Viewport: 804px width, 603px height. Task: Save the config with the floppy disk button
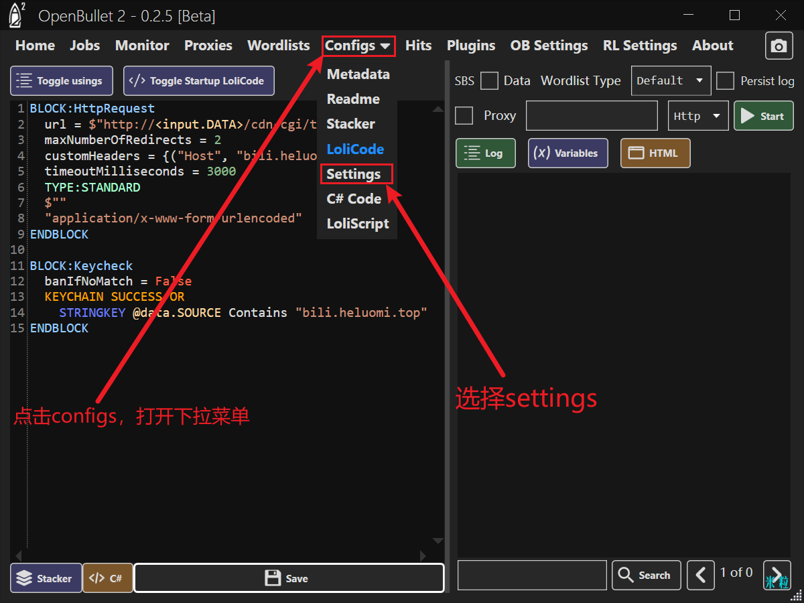(x=289, y=578)
